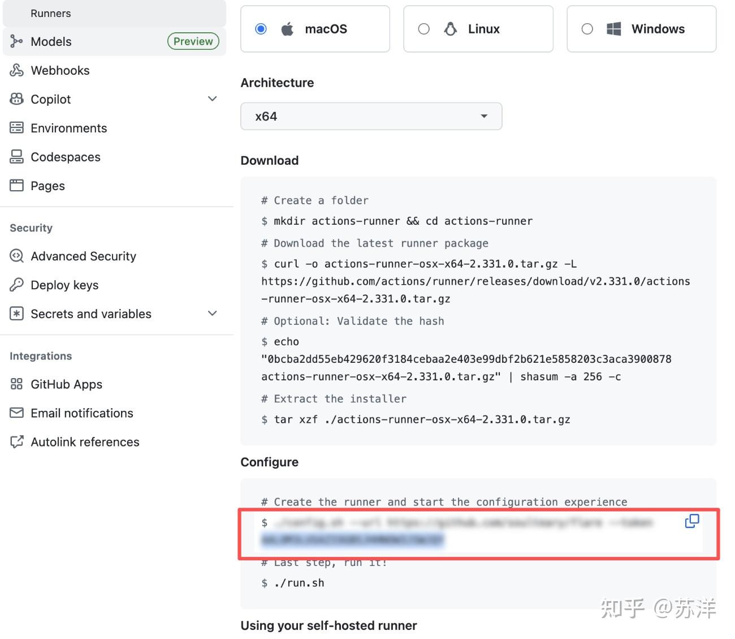Click the Windows logo on the Windows option
Image resolution: width=735 pixels, height=639 pixels.
(x=613, y=29)
